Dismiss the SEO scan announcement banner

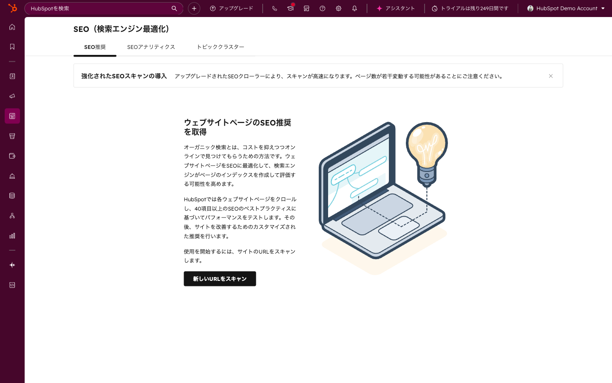[x=551, y=76]
